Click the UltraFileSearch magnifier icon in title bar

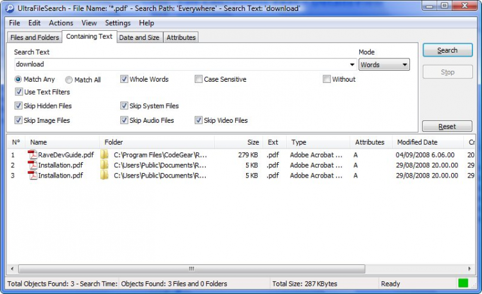(10, 8)
